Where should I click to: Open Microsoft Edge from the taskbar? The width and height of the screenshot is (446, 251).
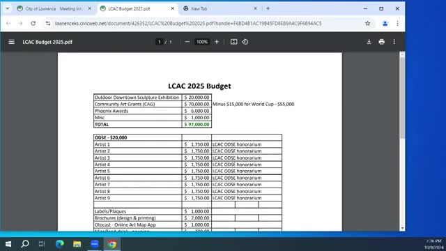[60, 244]
